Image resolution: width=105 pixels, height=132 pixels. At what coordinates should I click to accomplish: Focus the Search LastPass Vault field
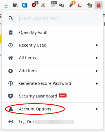coord(58,18)
